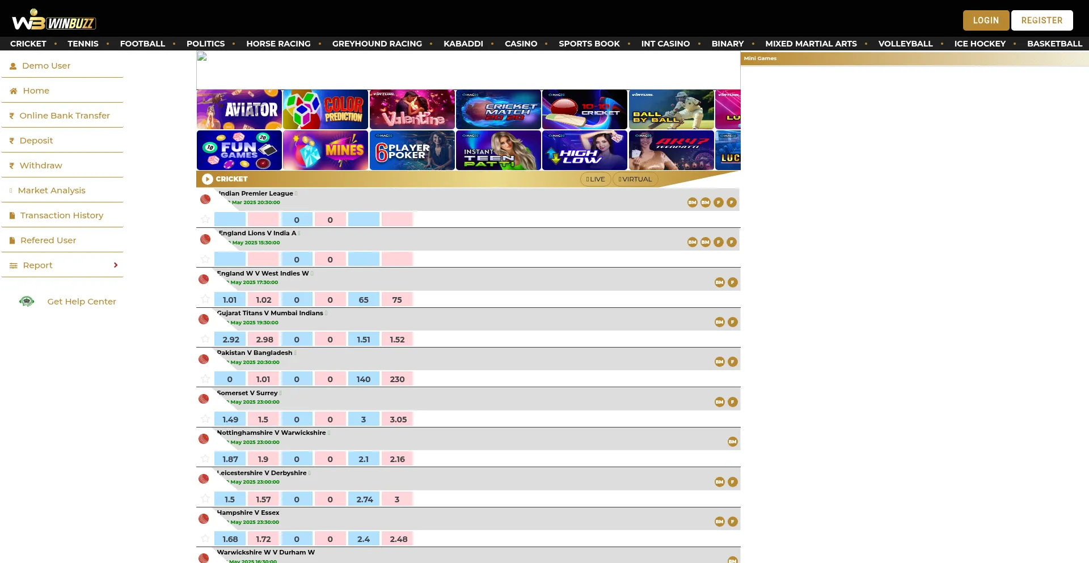Click the rupee icon beside Withdraw

pos(12,166)
